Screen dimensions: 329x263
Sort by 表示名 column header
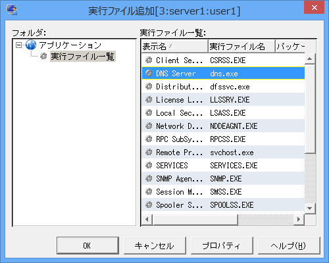point(174,46)
